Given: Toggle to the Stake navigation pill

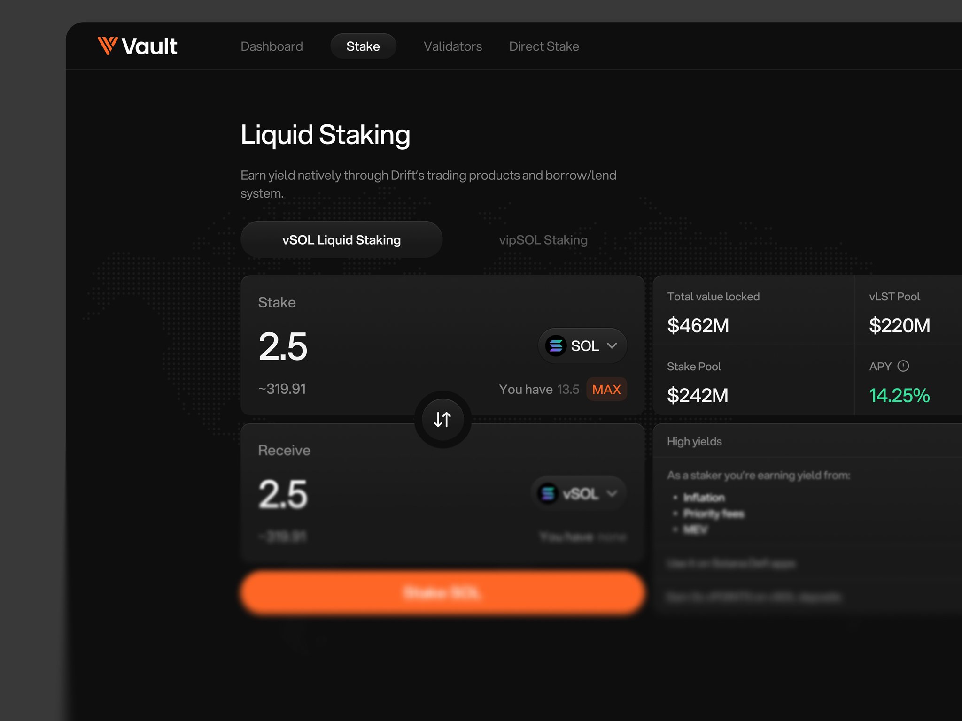Looking at the screenshot, I should 363,46.
